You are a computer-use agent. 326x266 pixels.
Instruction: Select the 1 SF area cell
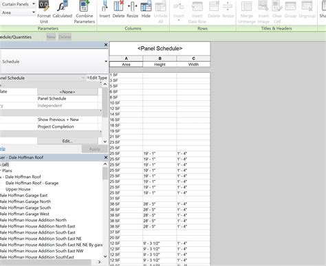click(126, 75)
